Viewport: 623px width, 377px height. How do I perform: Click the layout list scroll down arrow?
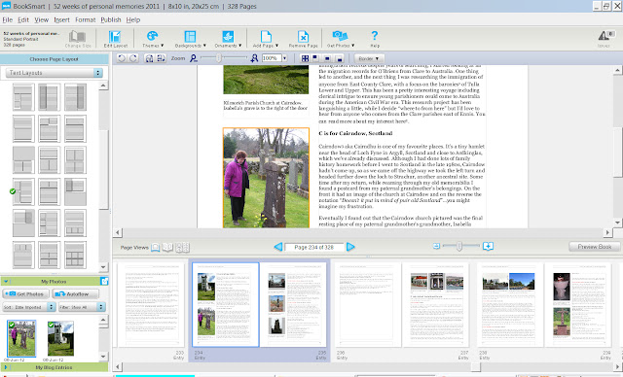click(103, 267)
